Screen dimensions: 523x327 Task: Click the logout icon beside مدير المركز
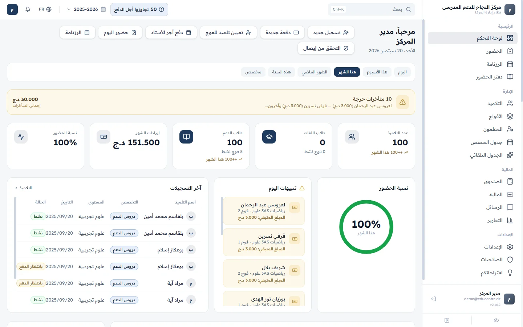pos(433,299)
